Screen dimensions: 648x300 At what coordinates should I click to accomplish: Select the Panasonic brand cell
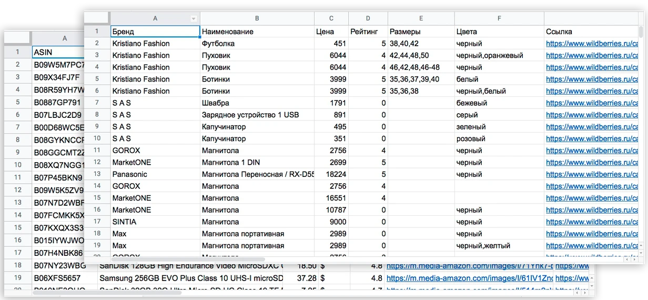click(155, 174)
